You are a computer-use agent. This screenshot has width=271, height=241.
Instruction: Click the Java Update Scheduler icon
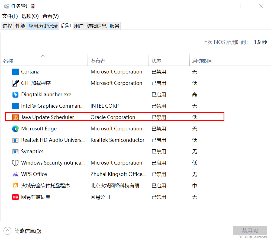pyautogui.click(x=15, y=117)
